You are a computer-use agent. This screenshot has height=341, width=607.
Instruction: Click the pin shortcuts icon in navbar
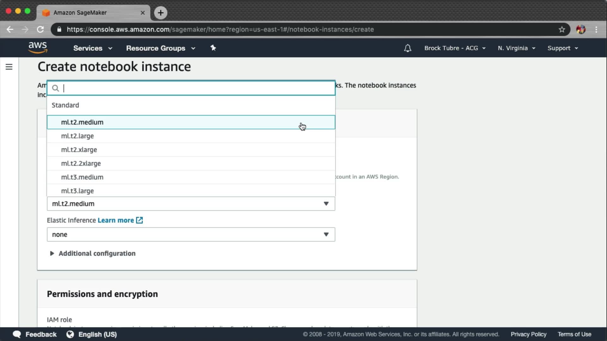pyautogui.click(x=213, y=48)
